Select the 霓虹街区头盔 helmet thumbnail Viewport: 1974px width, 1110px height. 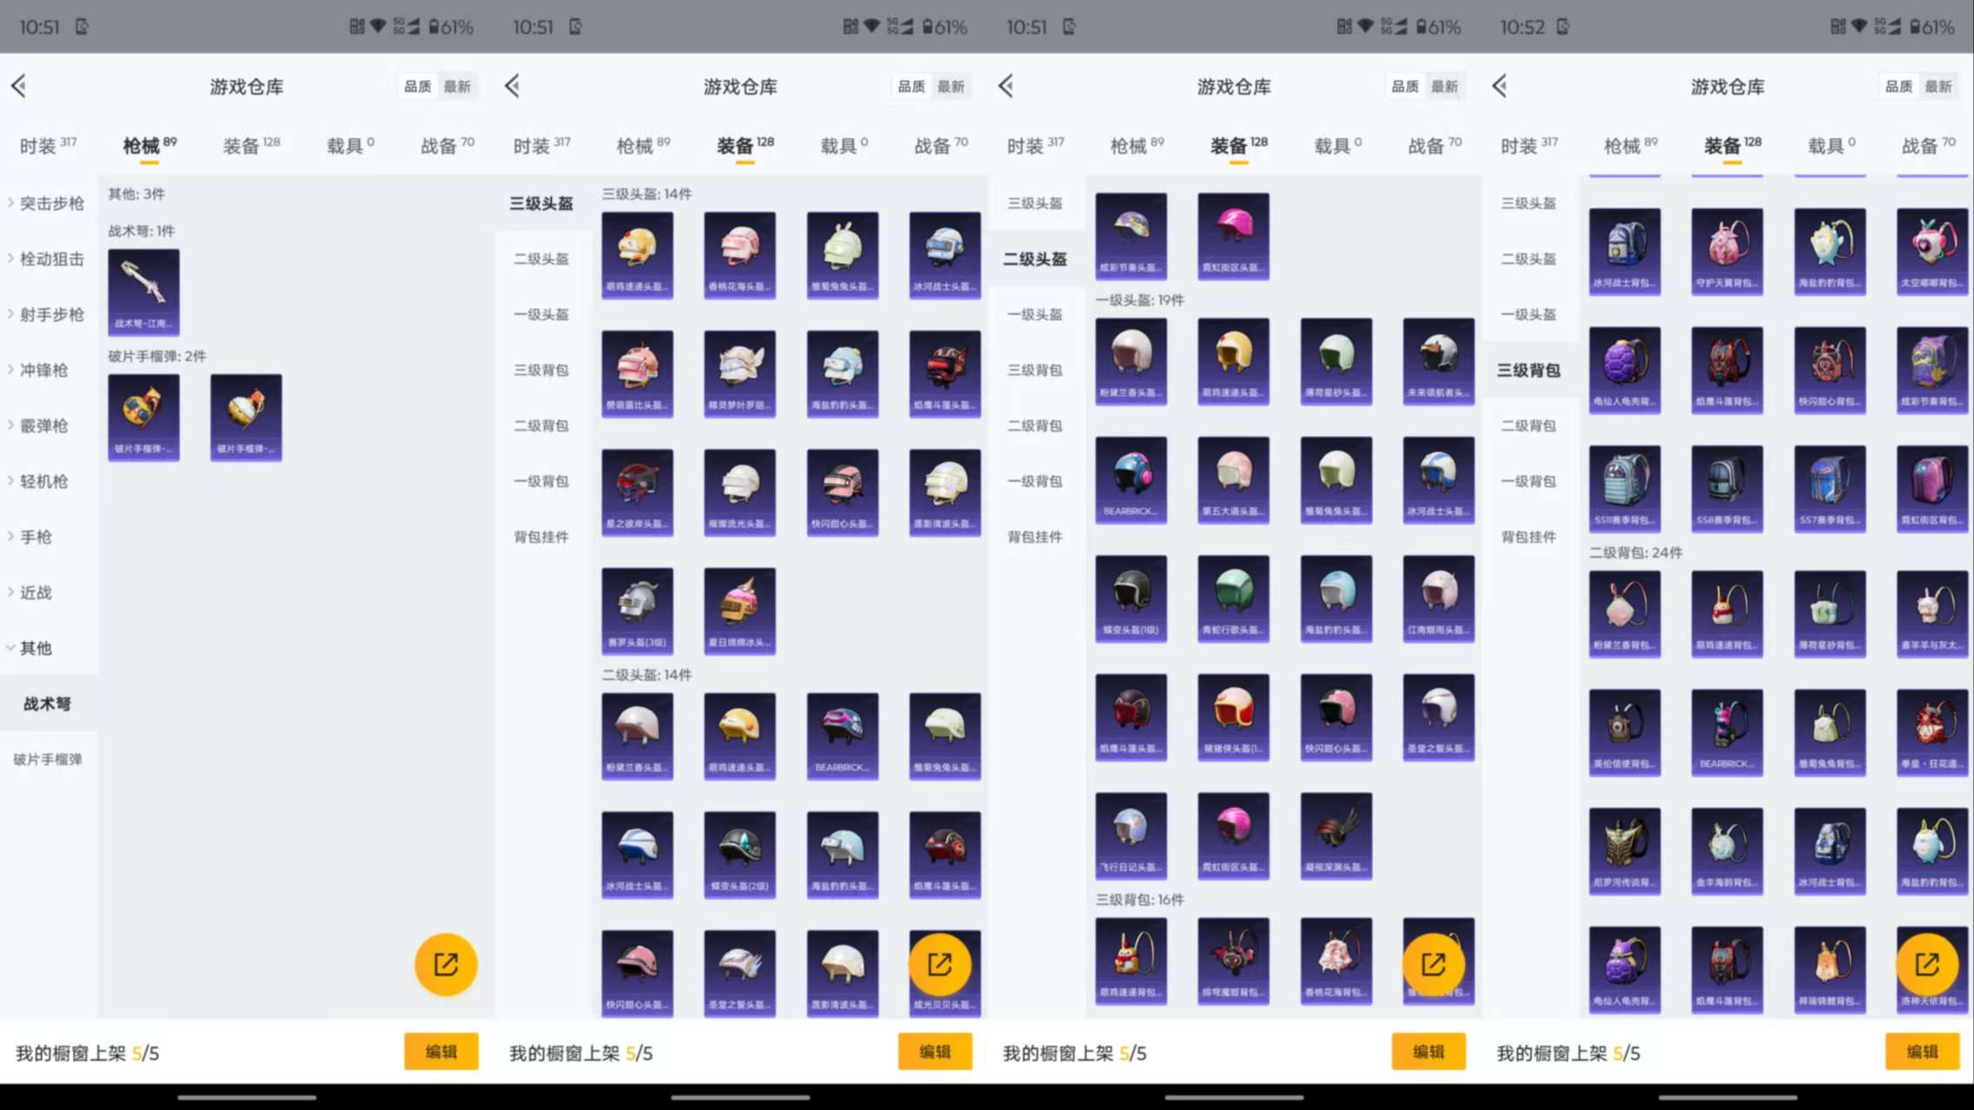point(1233,235)
